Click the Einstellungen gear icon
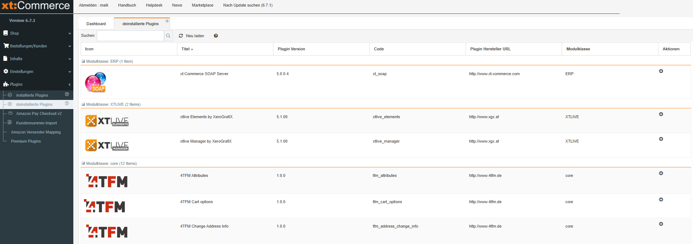The height and width of the screenshot is (244, 693). (x=6, y=71)
